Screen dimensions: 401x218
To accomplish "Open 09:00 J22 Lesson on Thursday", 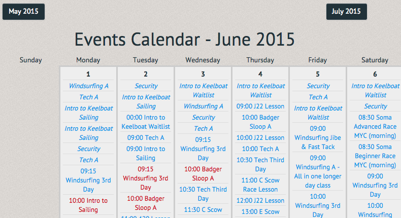I will 260,106.
